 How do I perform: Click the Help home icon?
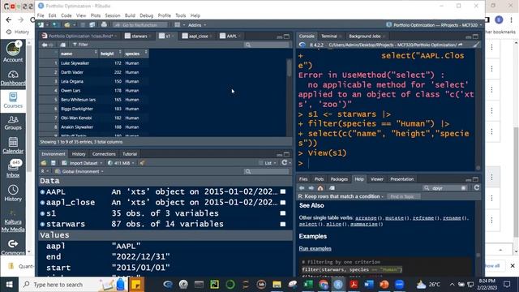click(x=320, y=188)
